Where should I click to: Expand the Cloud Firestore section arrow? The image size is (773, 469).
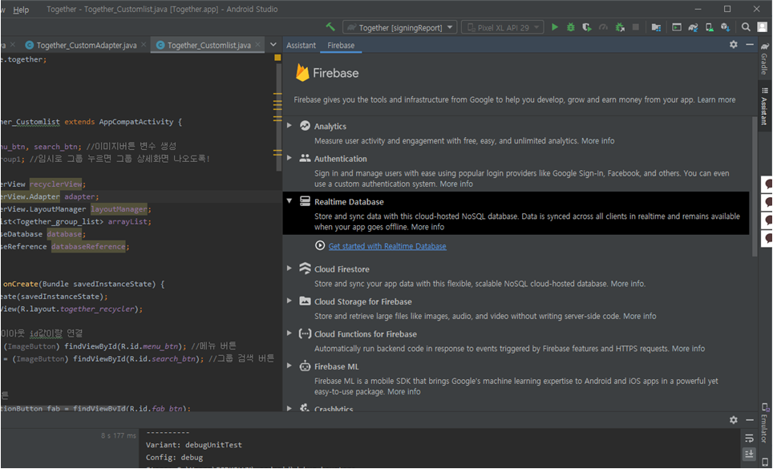coord(289,268)
